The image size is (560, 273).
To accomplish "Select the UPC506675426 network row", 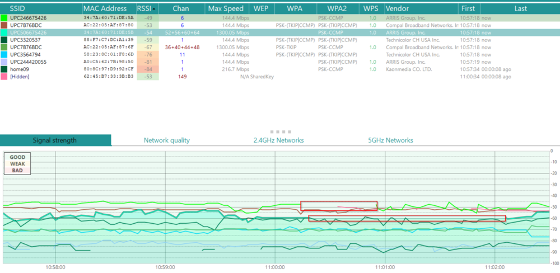I will click(x=28, y=32).
